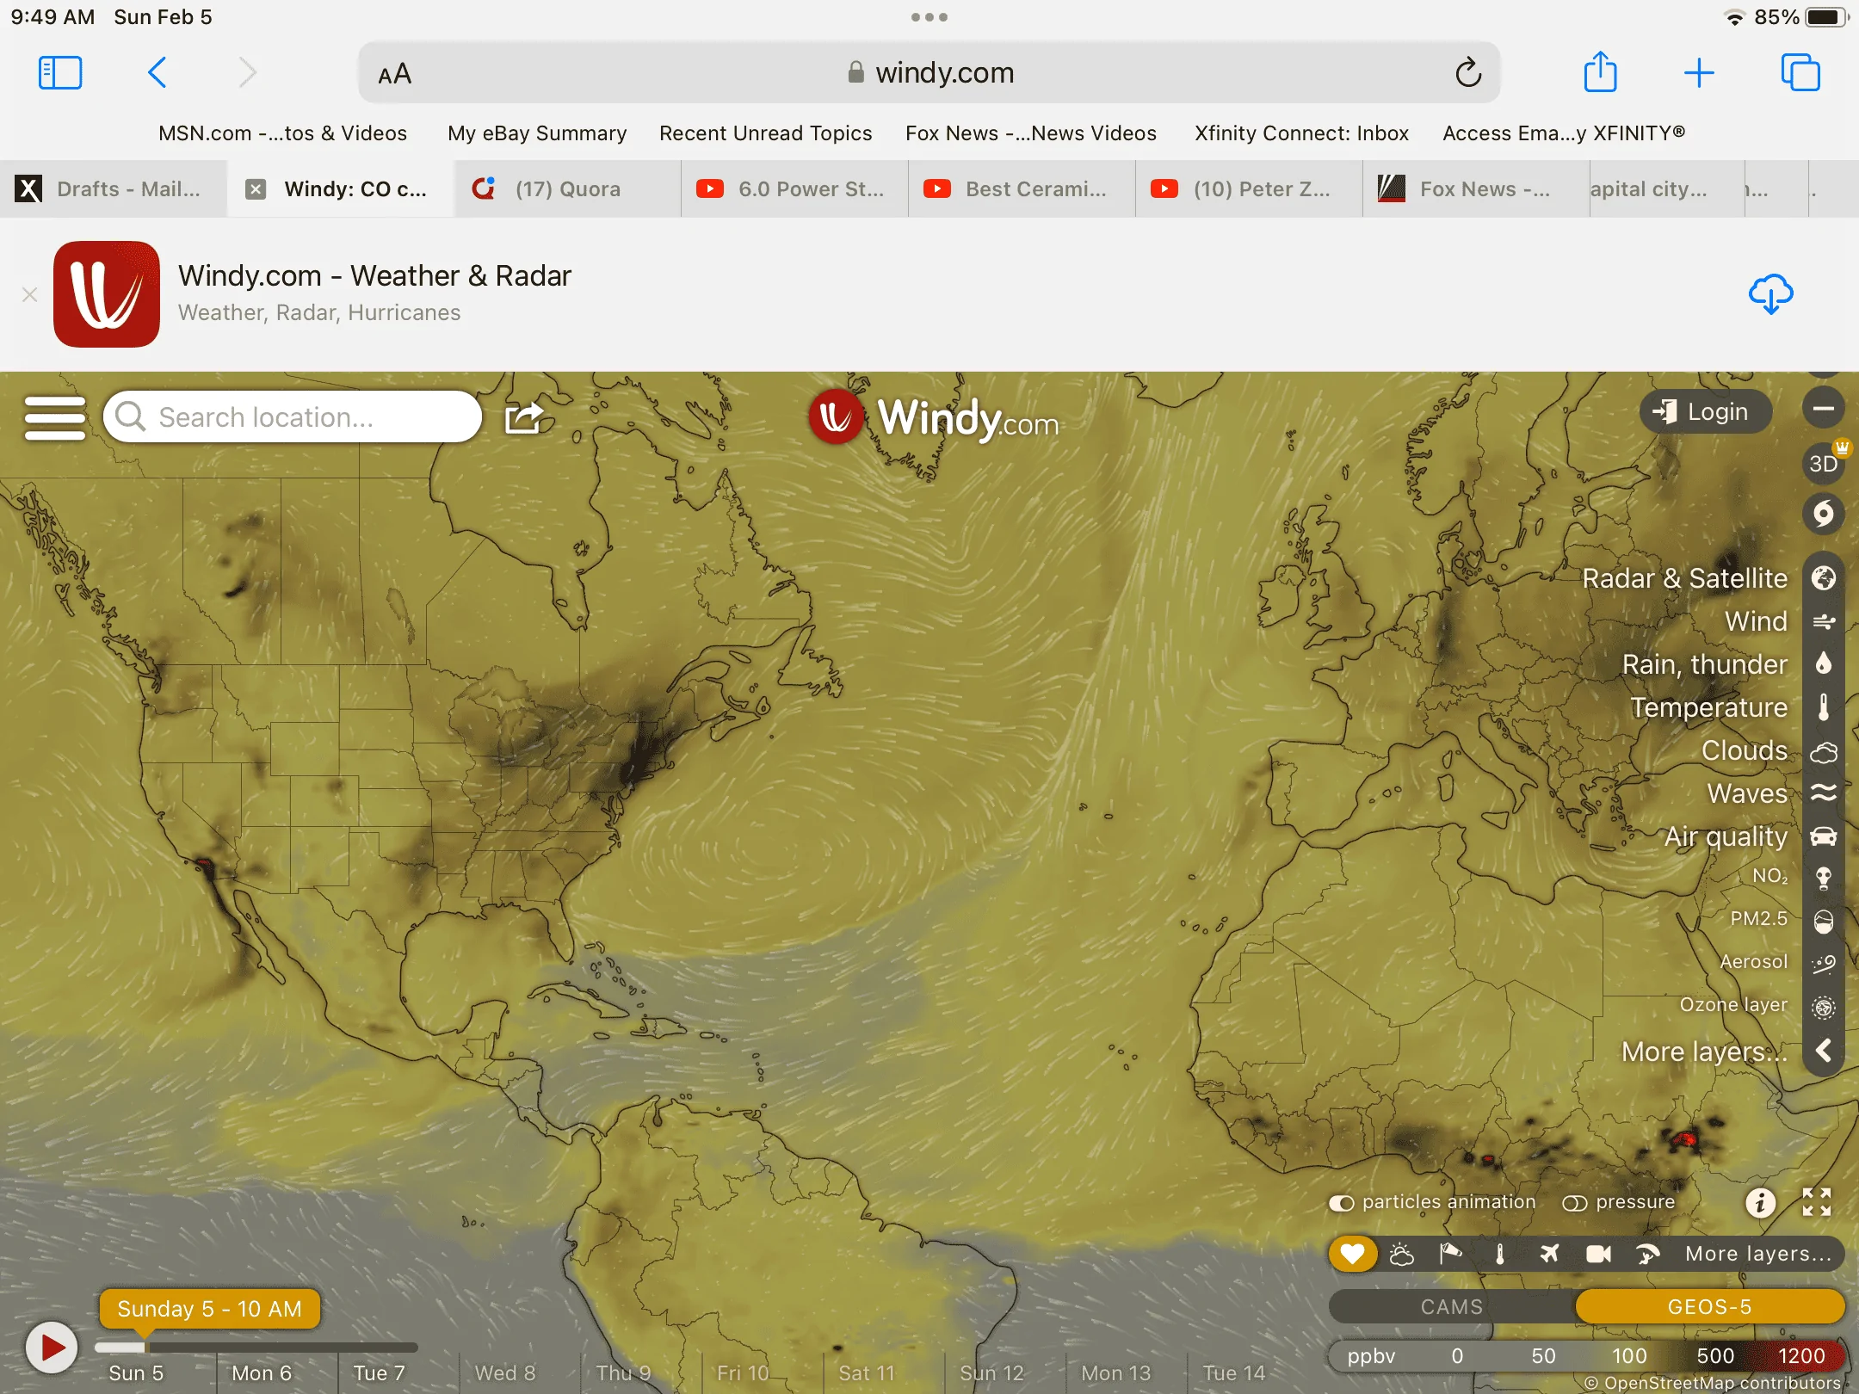Focus the Search location field
Screen dimensions: 1859x1394
click(293, 417)
